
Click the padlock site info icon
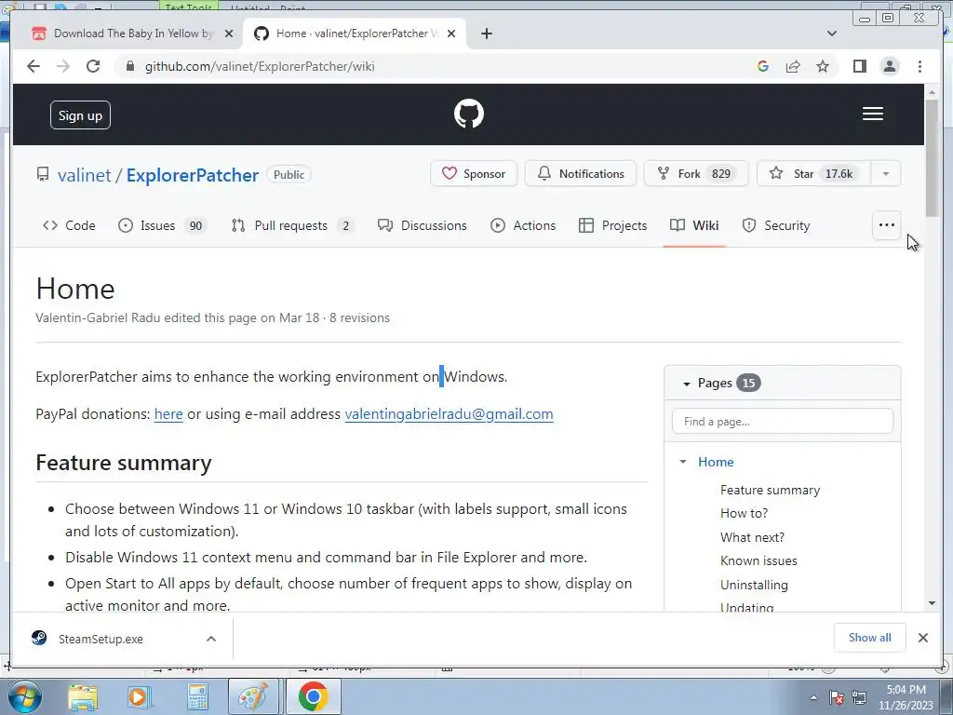tap(129, 66)
